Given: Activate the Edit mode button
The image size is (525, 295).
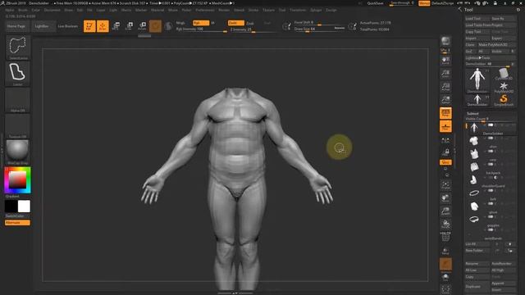Looking at the screenshot, I should point(89,26).
